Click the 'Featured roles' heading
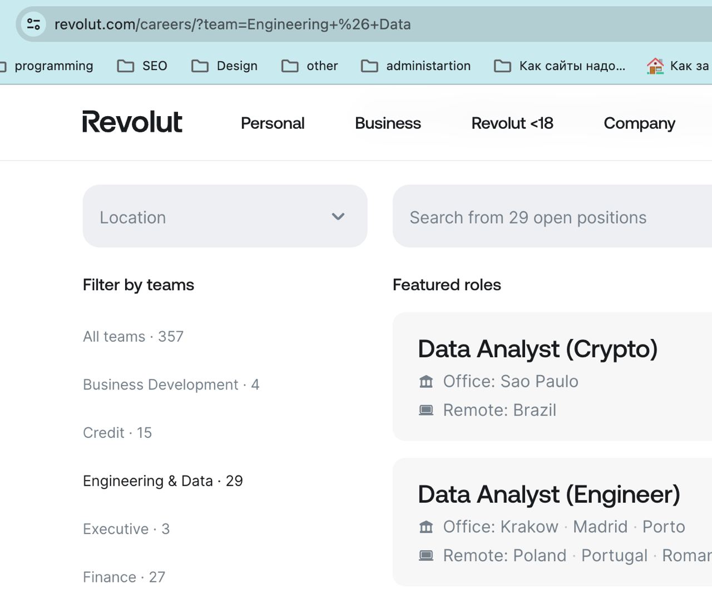 click(x=447, y=284)
